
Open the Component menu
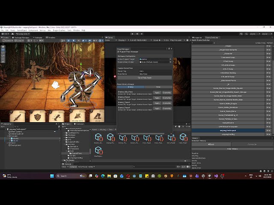pyautogui.click(x=33, y=30)
